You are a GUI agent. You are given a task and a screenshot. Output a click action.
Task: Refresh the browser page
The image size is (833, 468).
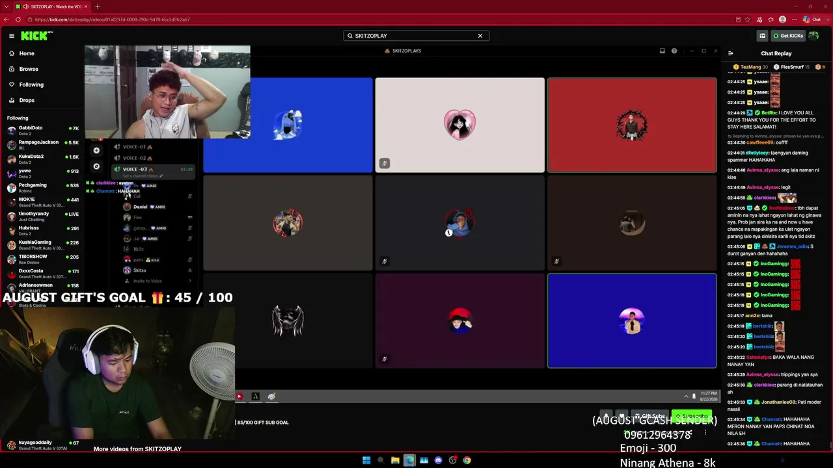pos(18,19)
